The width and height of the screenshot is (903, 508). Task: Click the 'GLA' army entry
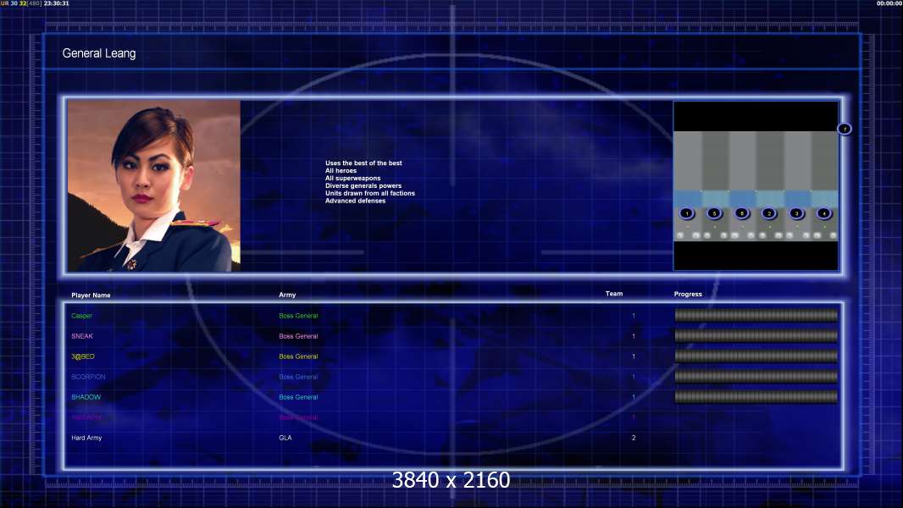click(x=285, y=438)
